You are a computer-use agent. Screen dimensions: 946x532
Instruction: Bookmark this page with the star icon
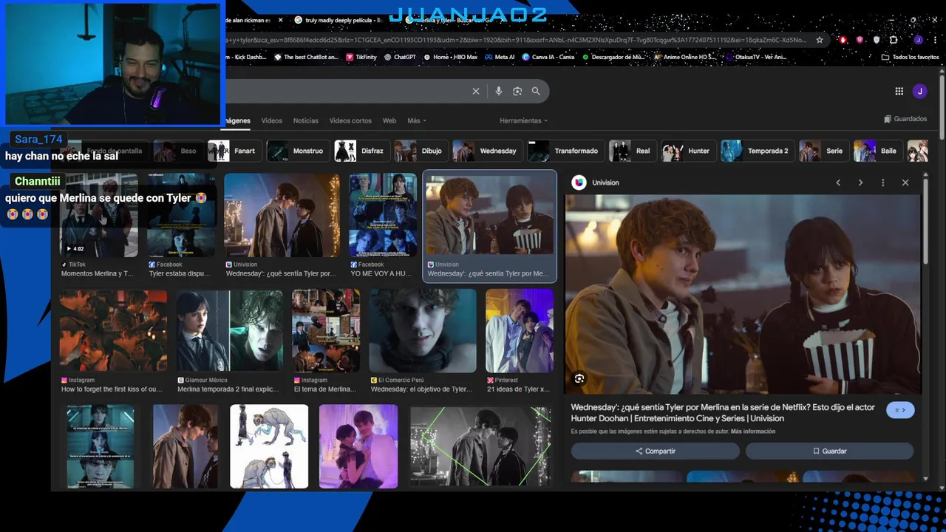pos(820,40)
